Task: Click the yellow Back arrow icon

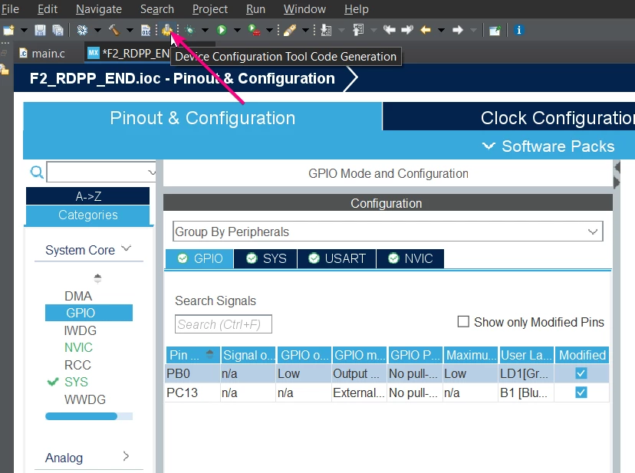Action: pos(425,30)
